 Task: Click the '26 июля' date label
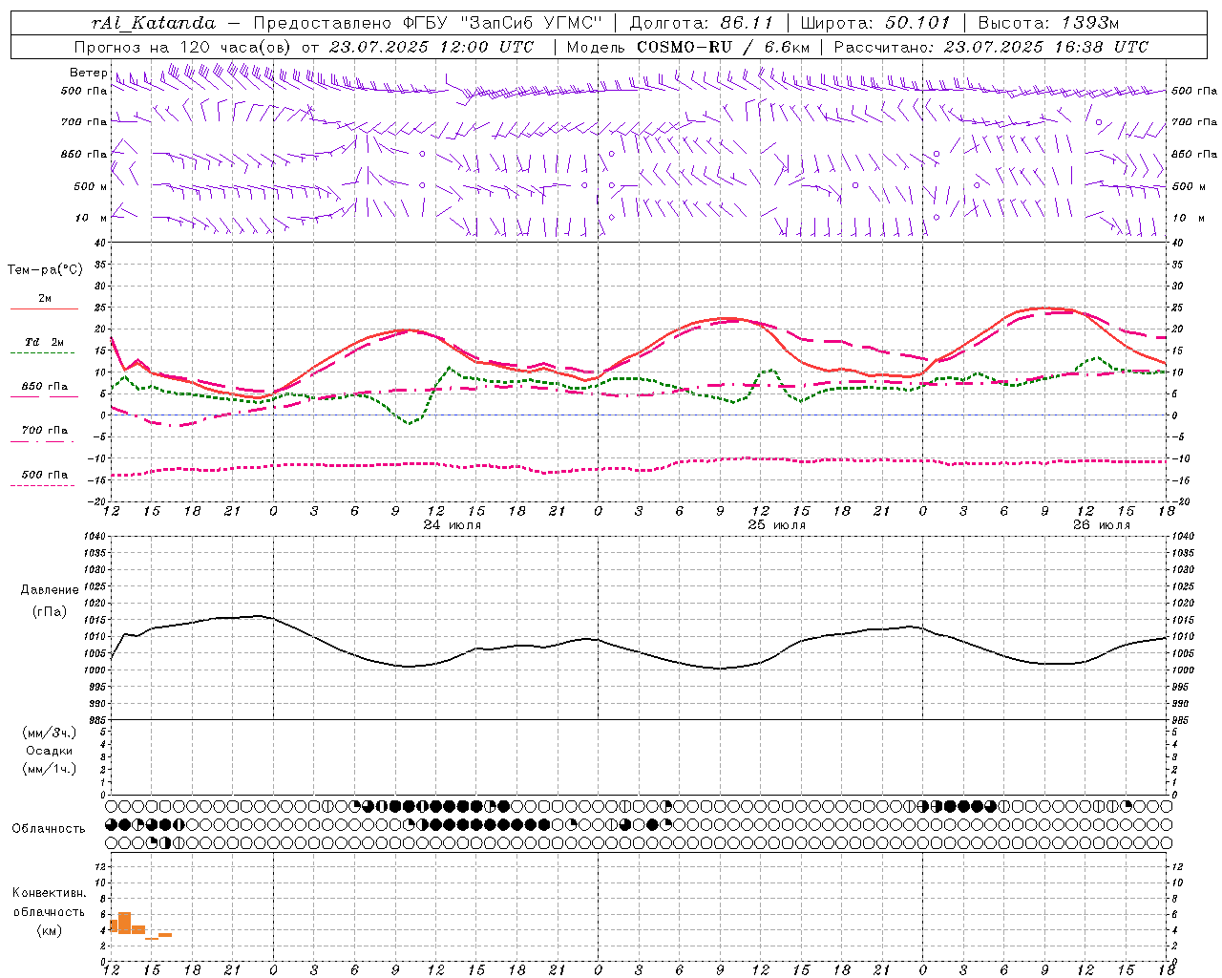[x=1101, y=525]
